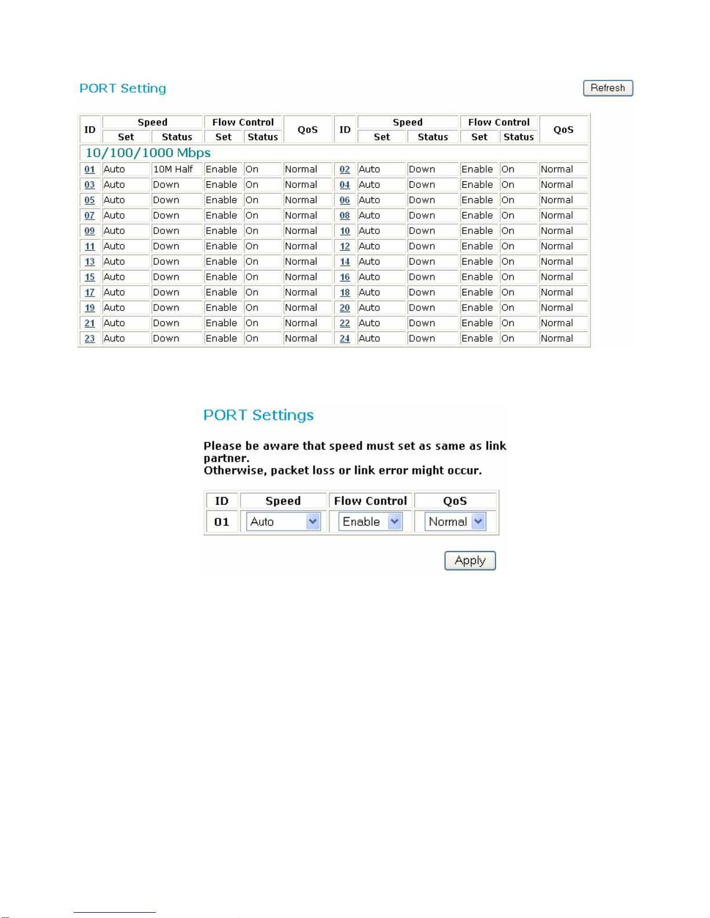Screen dimensions: 710x918
Task: Open port 10 link
Action: [x=345, y=231]
